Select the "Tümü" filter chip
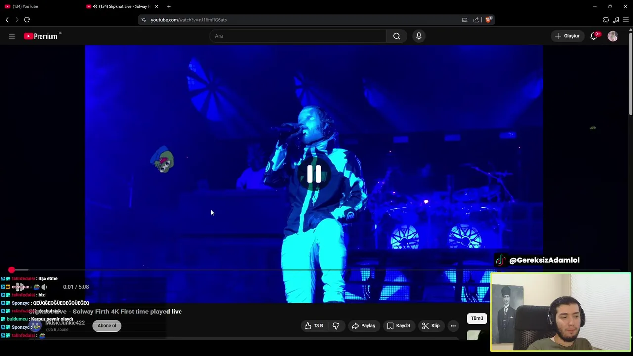The width and height of the screenshot is (633, 356). (x=477, y=318)
